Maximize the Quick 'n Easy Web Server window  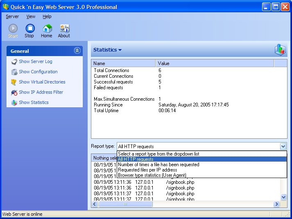tap(276, 7)
